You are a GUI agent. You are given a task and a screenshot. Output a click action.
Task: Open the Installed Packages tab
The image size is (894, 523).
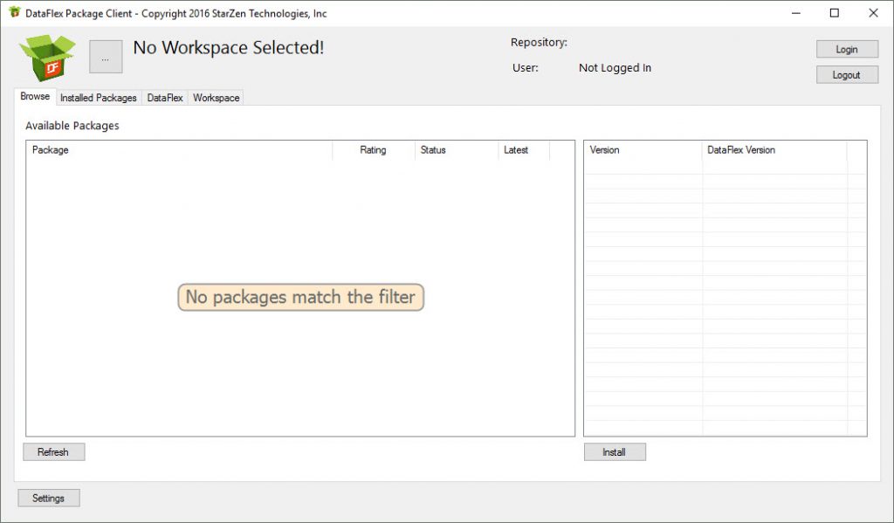tap(98, 98)
